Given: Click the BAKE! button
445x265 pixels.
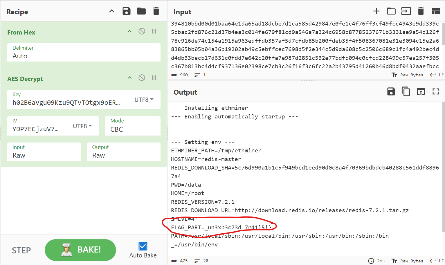Looking at the screenshot, I should (80, 250).
